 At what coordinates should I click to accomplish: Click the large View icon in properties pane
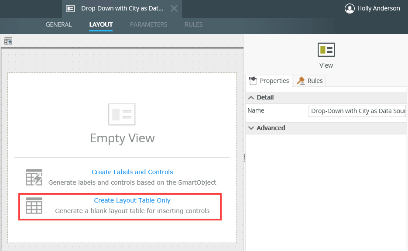(x=326, y=50)
